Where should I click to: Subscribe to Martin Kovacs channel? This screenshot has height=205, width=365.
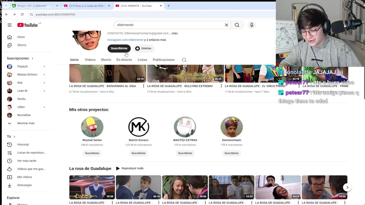pyautogui.click(x=139, y=153)
